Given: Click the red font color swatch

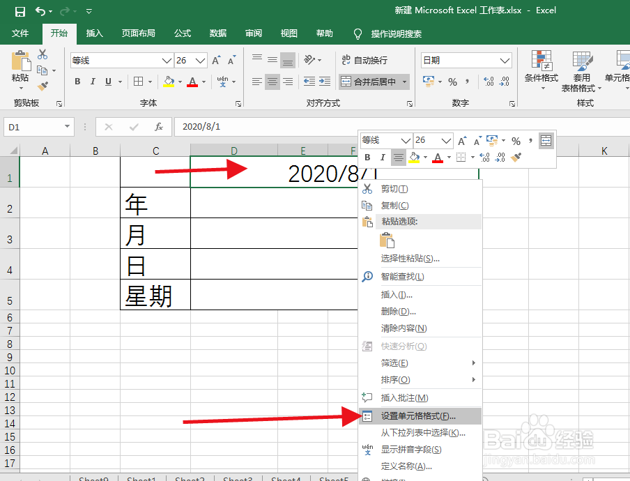Looking at the screenshot, I should (x=192, y=82).
